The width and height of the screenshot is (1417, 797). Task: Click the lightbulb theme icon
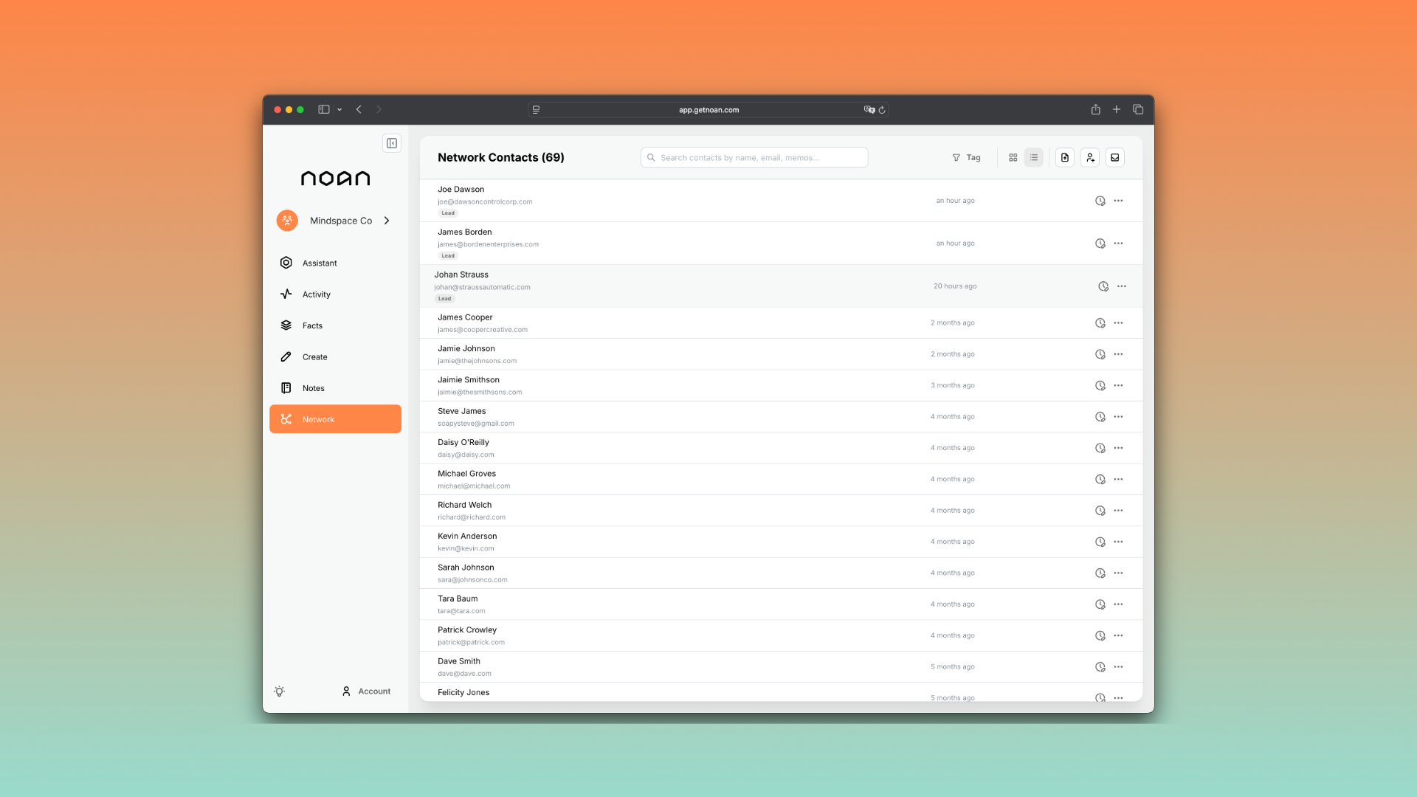pos(279,691)
